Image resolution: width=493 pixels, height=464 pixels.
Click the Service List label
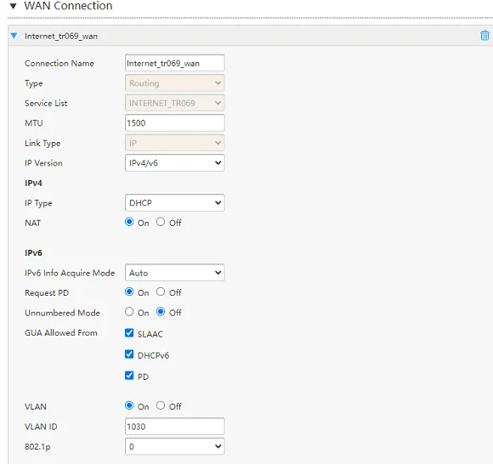[46, 103]
